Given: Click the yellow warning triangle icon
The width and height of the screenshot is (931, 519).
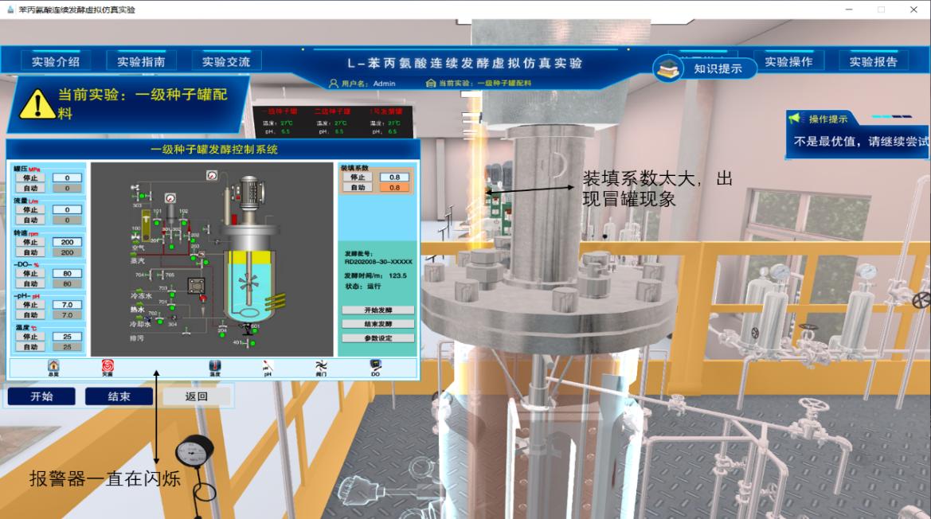Looking at the screenshot, I should click(x=37, y=103).
